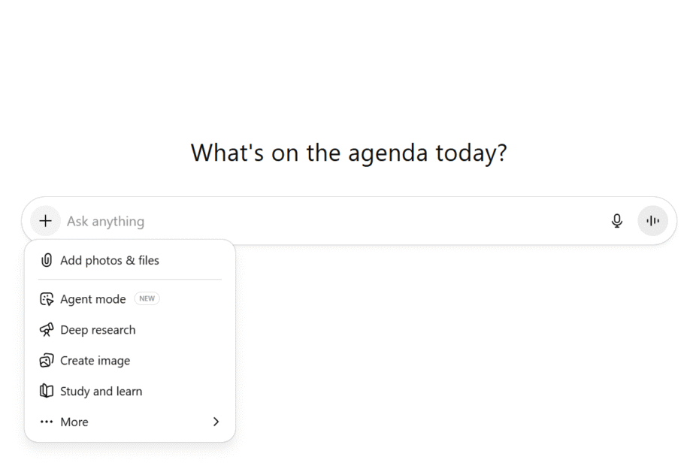699x466 pixels.
Task: Expand the More submenu chevron arrow
Action: pos(216,422)
